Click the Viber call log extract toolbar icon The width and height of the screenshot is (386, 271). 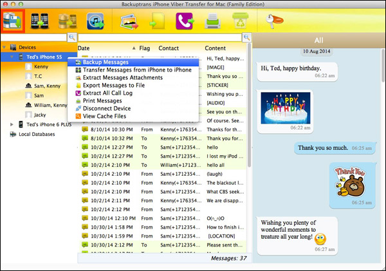pyautogui.click(x=185, y=21)
